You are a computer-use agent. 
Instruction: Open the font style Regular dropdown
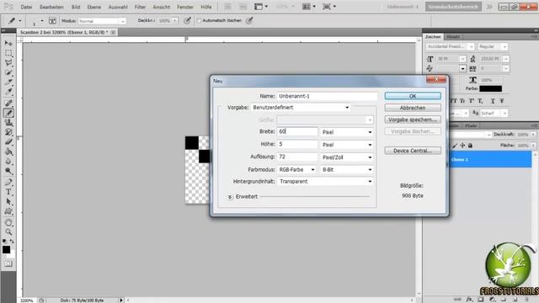pyautogui.click(x=492, y=46)
